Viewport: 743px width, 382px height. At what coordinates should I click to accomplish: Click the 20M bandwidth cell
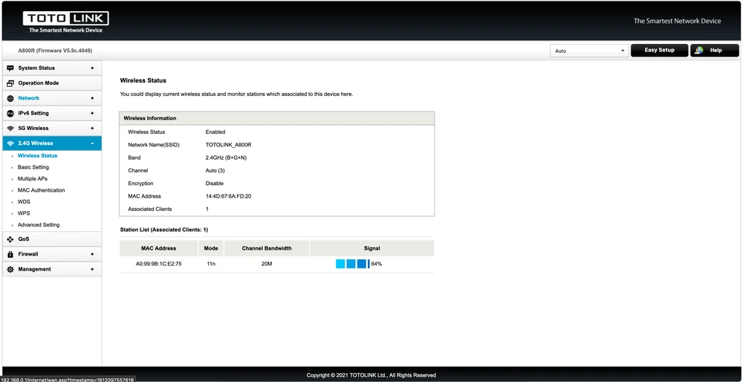pyautogui.click(x=267, y=264)
